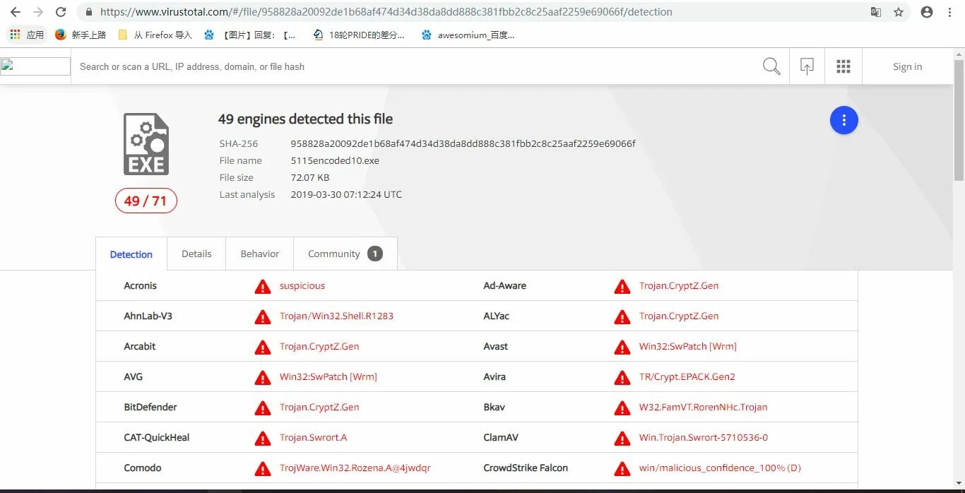Image resolution: width=965 pixels, height=493 pixels.
Task: Select the Acronis 'suspicious' result
Action: [302, 285]
